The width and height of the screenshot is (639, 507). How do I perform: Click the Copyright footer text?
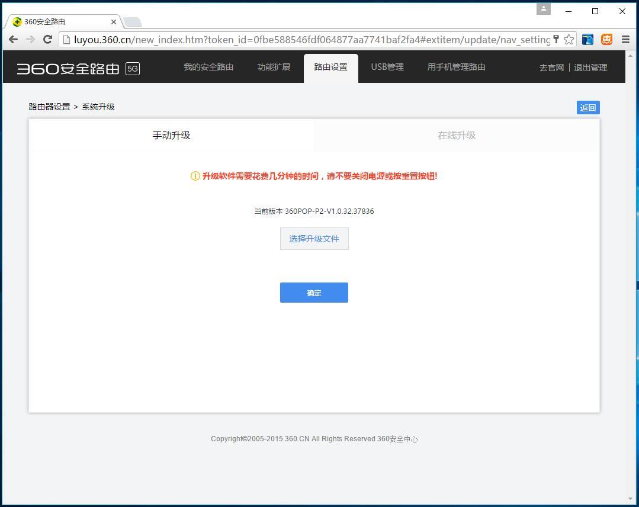coord(314,439)
